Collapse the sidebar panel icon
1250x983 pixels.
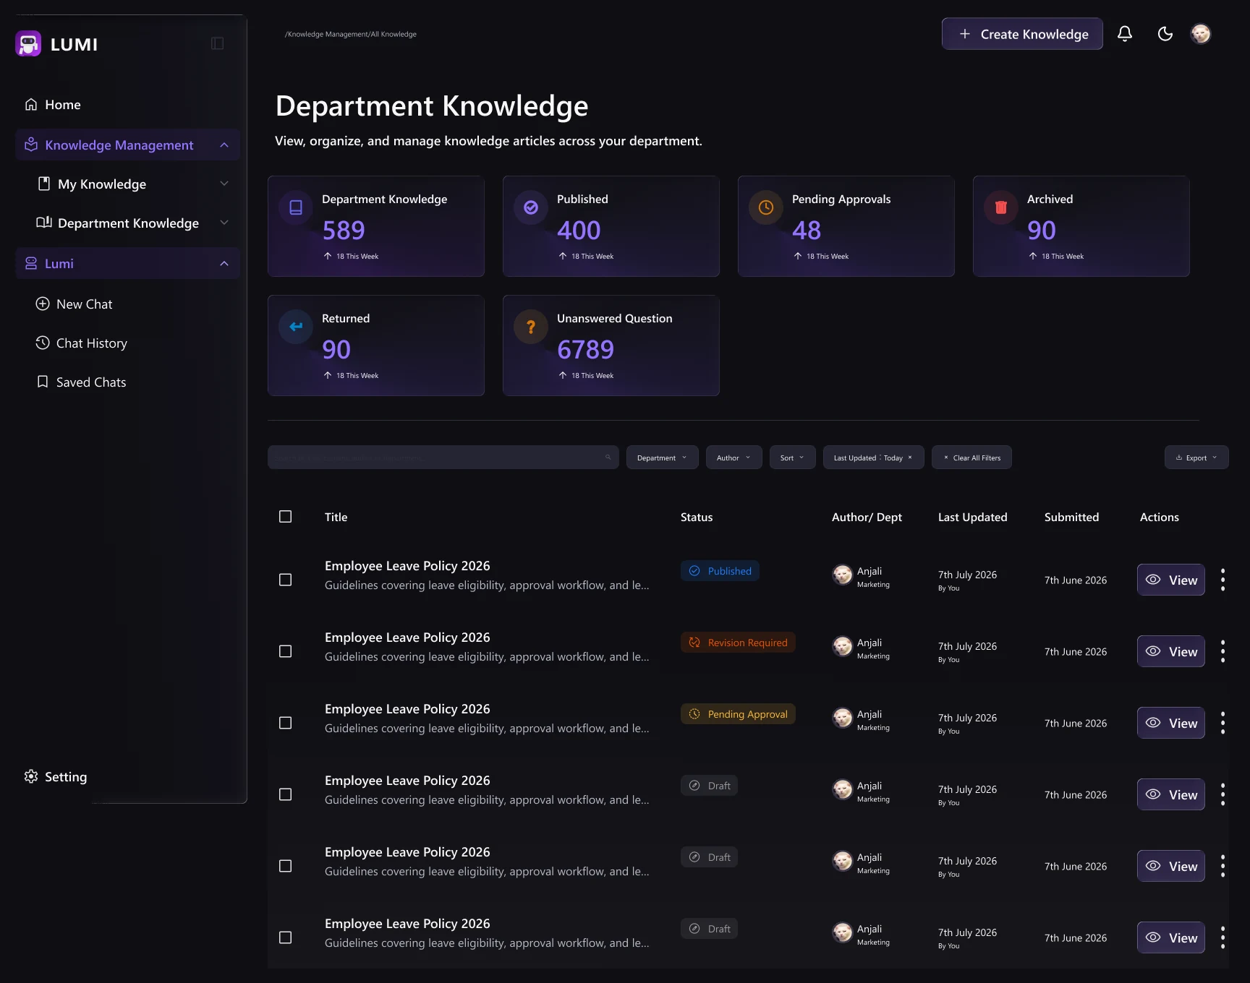click(217, 44)
